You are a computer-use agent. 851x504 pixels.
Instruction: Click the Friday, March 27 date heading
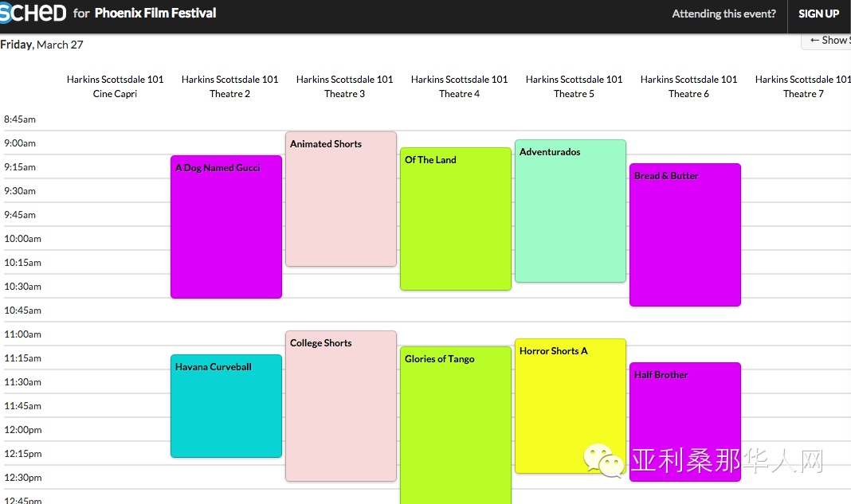click(x=41, y=45)
